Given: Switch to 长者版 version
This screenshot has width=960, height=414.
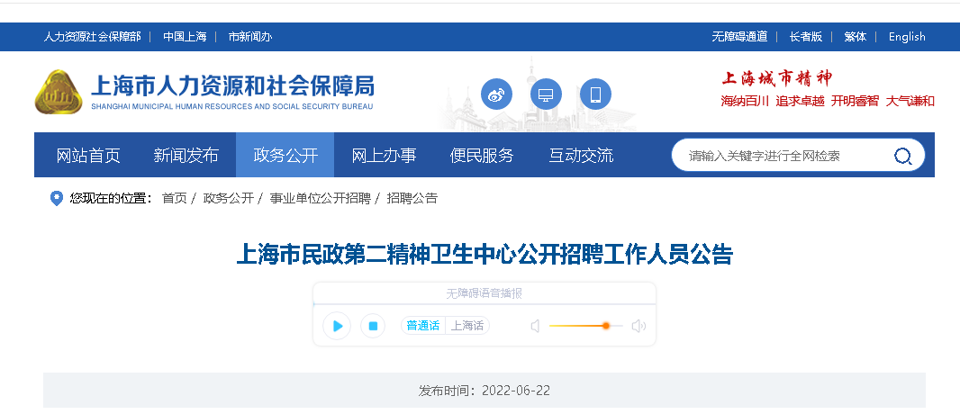Looking at the screenshot, I should coord(806,37).
